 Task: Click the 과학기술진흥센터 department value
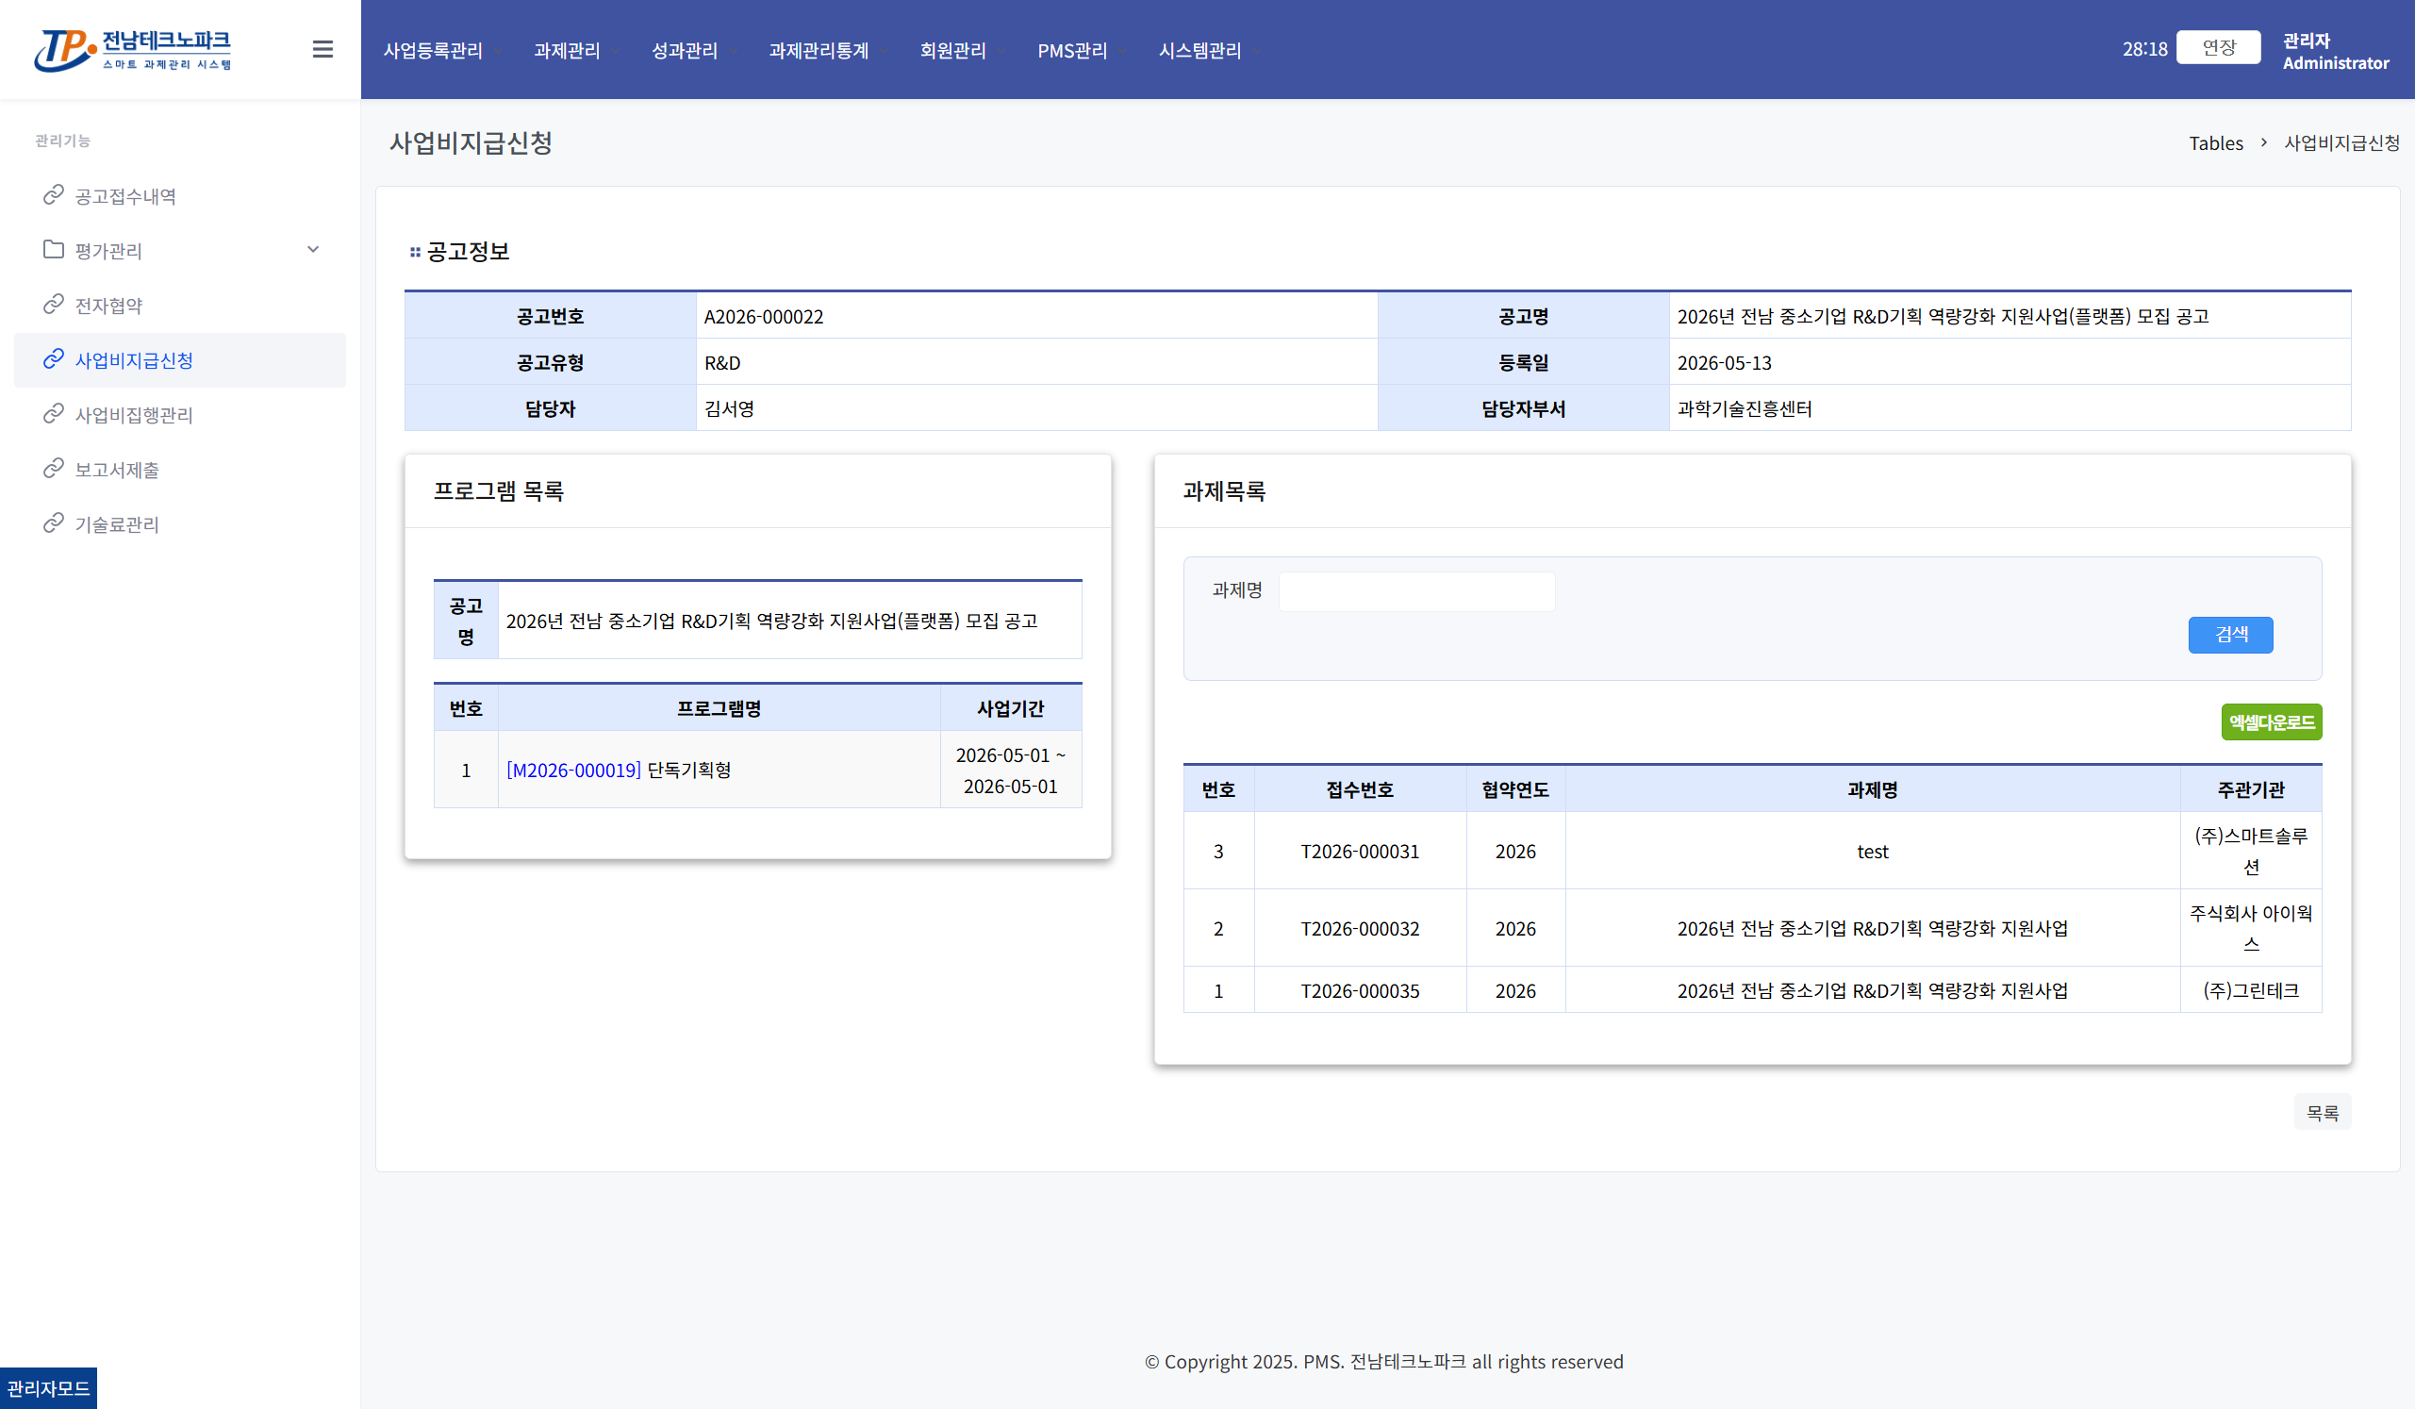click(x=1745, y=408)
